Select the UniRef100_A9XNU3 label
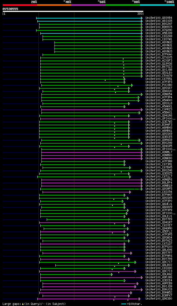 159,52
